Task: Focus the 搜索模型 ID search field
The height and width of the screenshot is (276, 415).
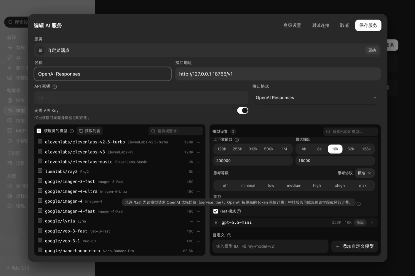Action: [x=176, y=131]
